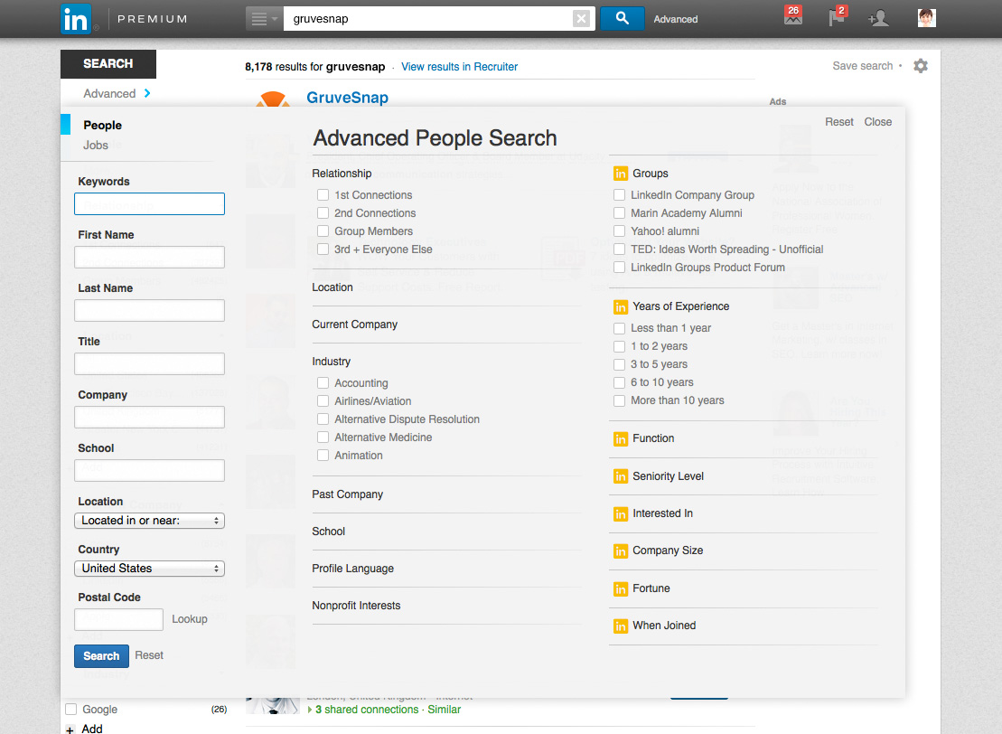Click the premium badge next to Fortune
The image size is (1002, 734).
click(621, 588)
